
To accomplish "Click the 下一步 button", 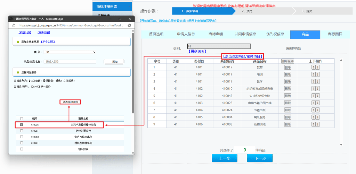I will (x=260, y=158).
